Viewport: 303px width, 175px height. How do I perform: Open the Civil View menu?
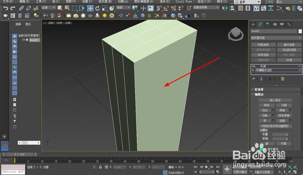pos(184,2)
